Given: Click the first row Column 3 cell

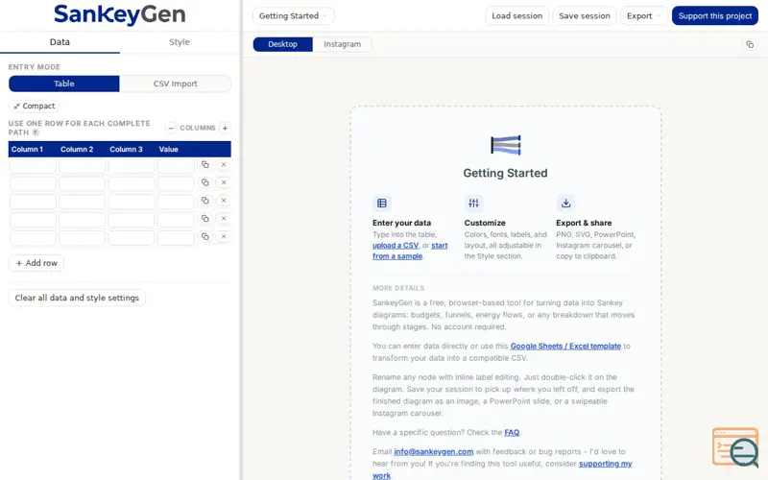Looking at the screenshot, I should click(132, 165).
